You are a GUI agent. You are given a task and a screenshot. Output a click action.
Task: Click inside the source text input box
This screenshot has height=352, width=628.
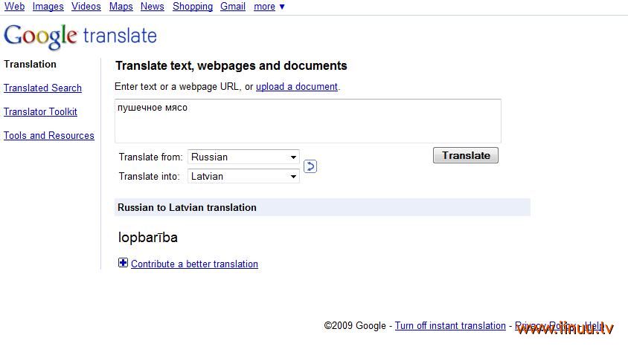[x=307, y=120]
